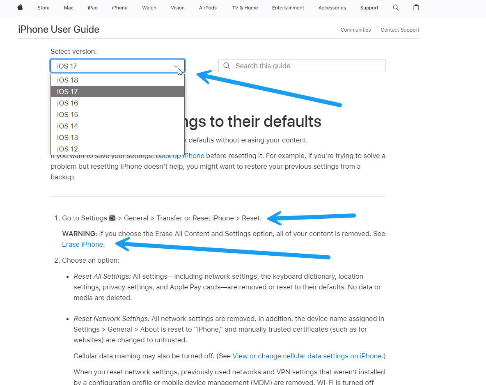Screen dimensions: 486x385
Task: Click the magnifier icon in the guide search field
Action: [x=227, y=66]
